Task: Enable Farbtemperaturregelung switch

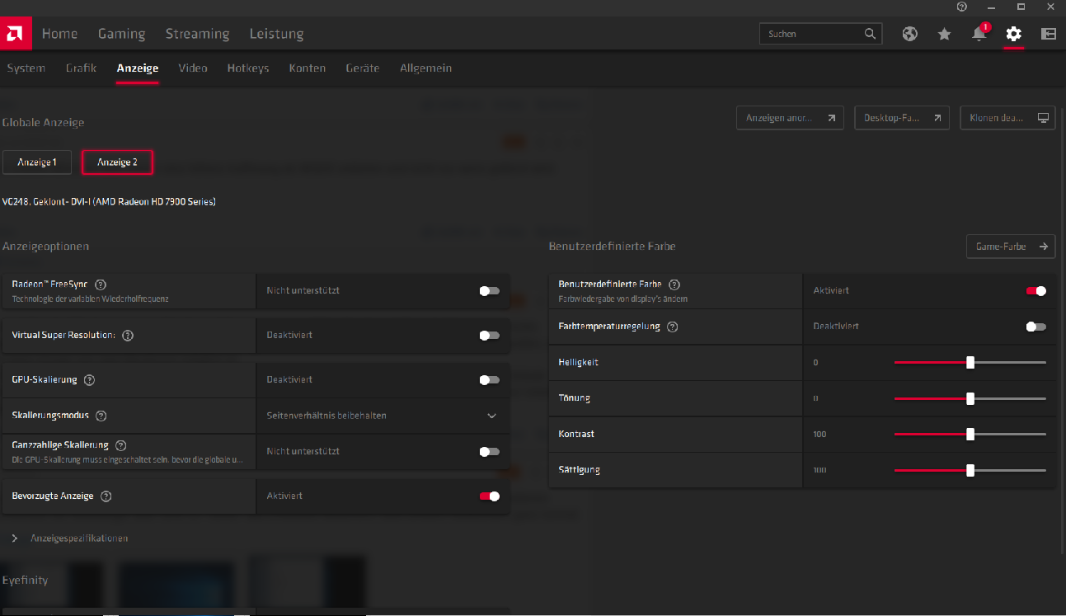Action: click(1036, 327)
